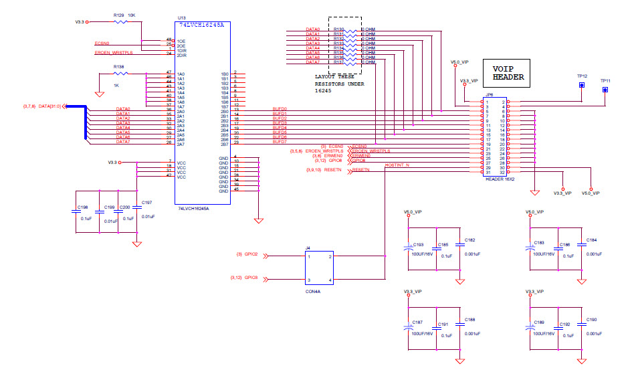Click the TP11 test point square
The image size is (630, 384).
click(x=605, y=89)
